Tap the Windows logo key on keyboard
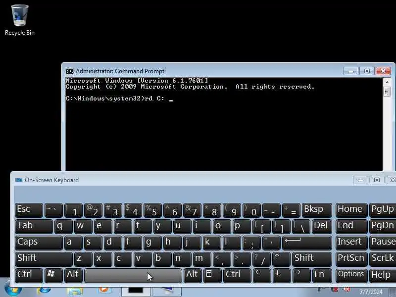The height and width of the screenshot is (297, 396). [53, 275]
